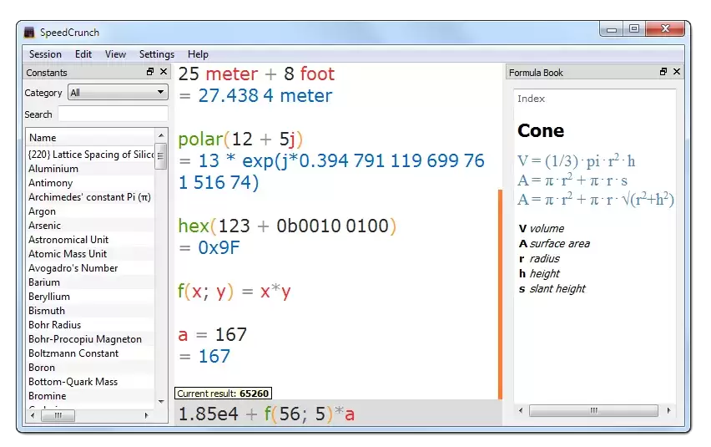Click constants list vertical scrollbar thumb
Screen dimensions: 711x447
click(x=160, y=156)
